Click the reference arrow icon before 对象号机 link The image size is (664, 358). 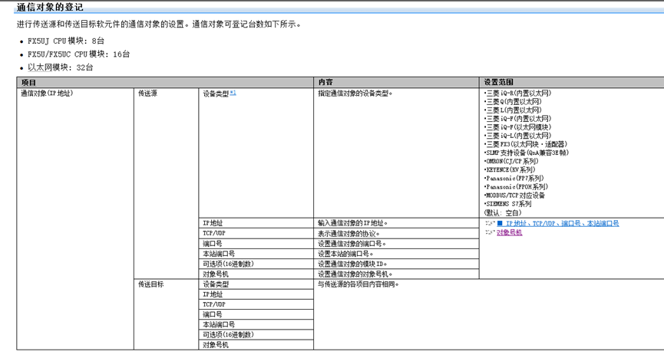coord(489,232)
